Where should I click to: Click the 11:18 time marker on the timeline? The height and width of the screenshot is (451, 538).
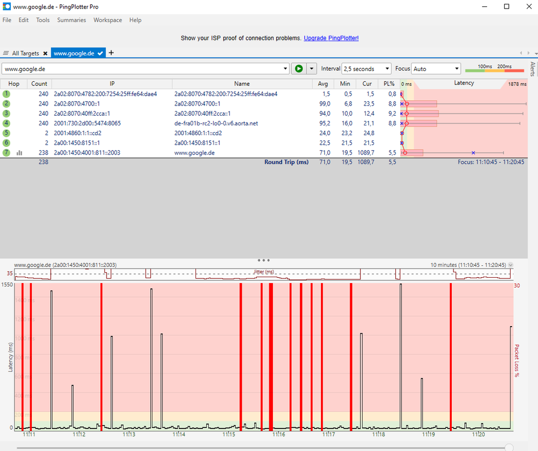[379, 434]
